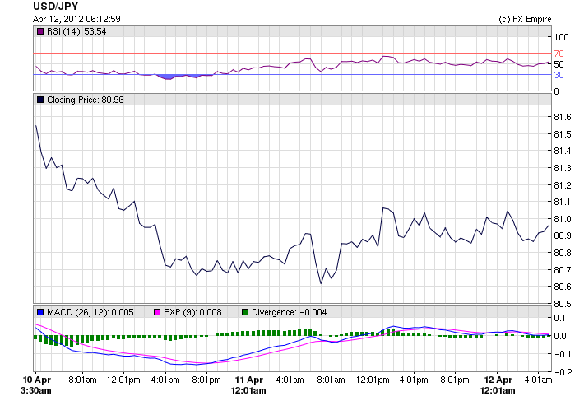Click the price axis label 81.5
584x401 pixels.
(563, 134)
